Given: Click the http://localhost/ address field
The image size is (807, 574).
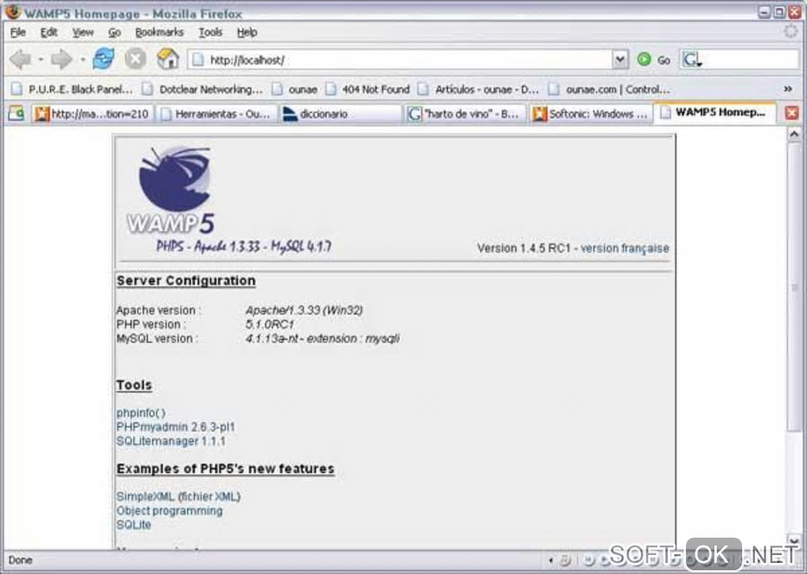Looking at the screenshot, I should point(401,60).
